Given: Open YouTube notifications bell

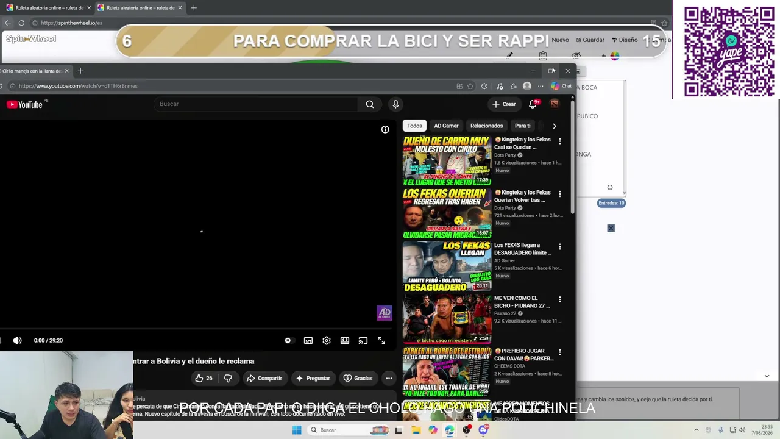Looking at the screenshot, I should (x=533, y=104).
